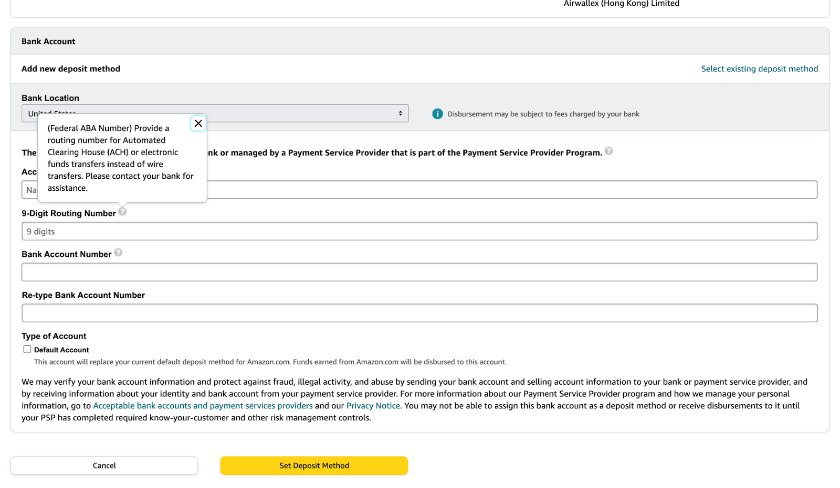This screenshot has width=840, height=488.
Task: Enable the Default Account checkbox
Action: 27,350
